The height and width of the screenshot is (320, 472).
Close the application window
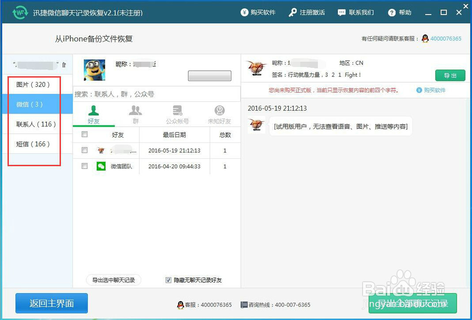(x=459, y=12)
